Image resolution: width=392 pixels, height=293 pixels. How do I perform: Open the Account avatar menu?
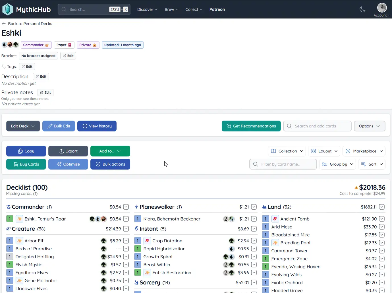click(x=382, y=10)
